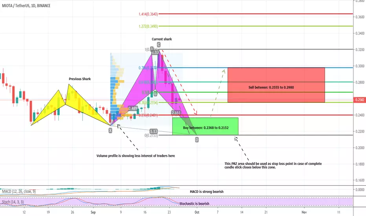Click 'Stochastic is bearish' annotation
The height and width of the screenshot is (216, 366).
194,203
